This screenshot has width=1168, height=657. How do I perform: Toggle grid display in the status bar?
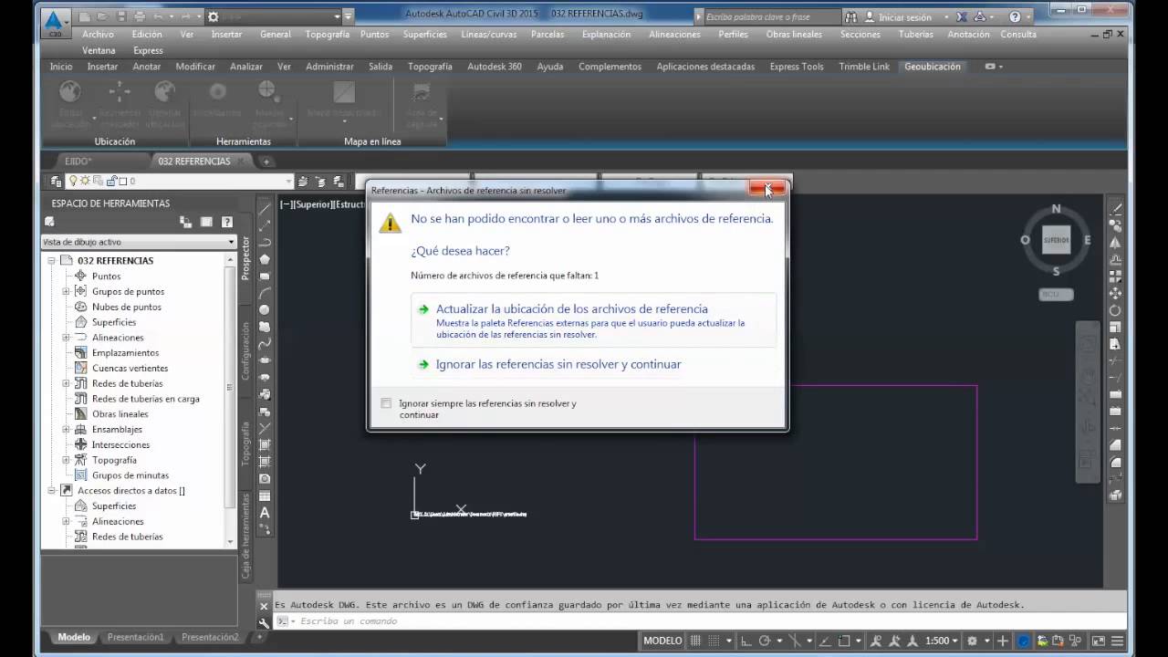pyautogui.click(x=695, y=641)
